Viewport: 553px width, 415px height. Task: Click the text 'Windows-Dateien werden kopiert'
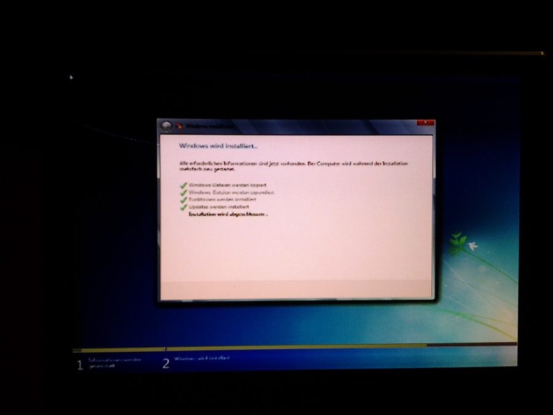point(227,185)
